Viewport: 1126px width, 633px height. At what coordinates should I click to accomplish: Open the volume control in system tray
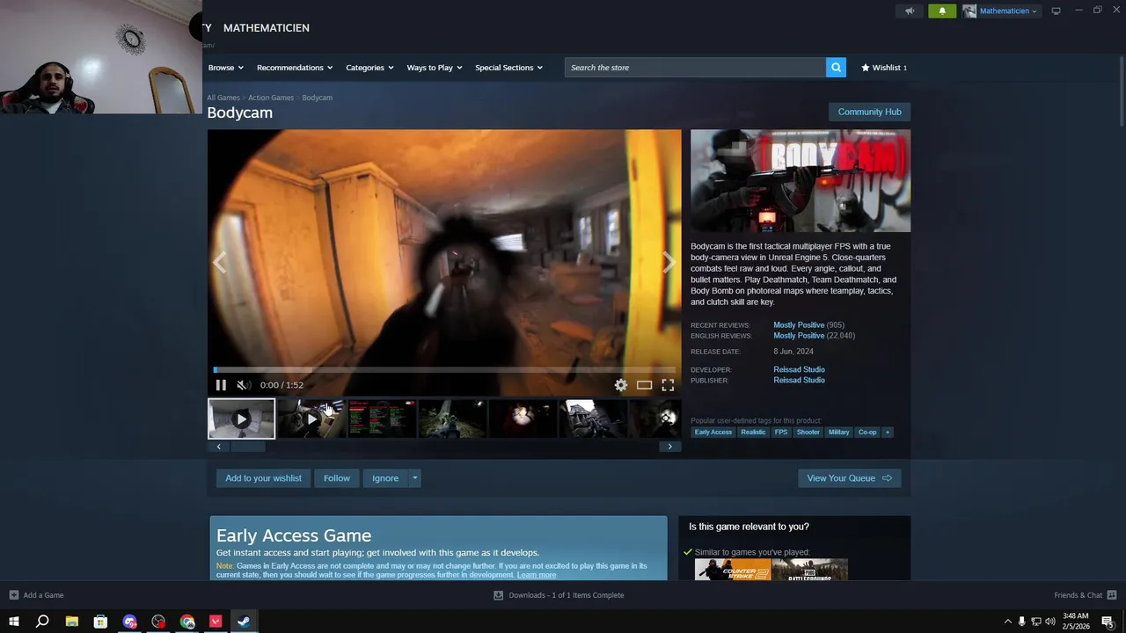click(x=1050, y=622)
